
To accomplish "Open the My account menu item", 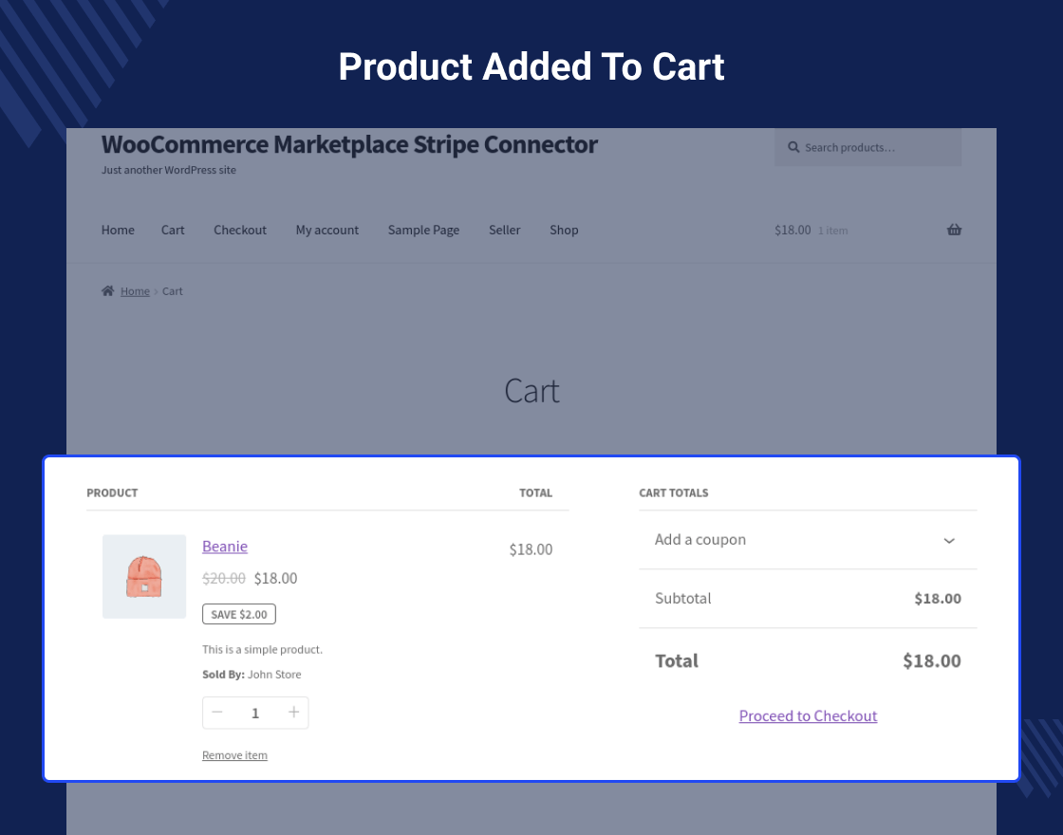I will click(326, 230).
